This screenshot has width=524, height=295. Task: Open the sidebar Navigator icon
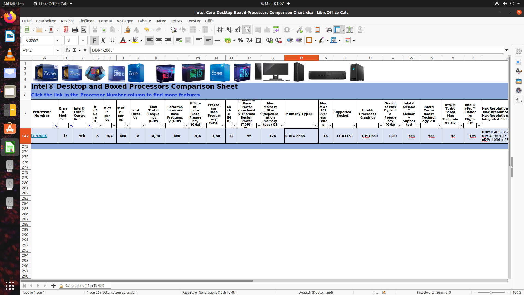point(518,90)
